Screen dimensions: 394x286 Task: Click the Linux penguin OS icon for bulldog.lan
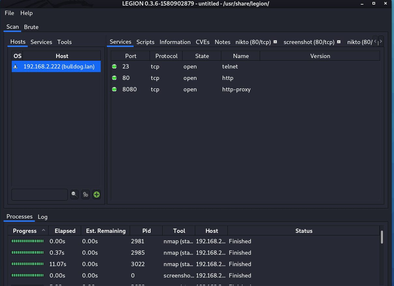click(x=15, y=67)
